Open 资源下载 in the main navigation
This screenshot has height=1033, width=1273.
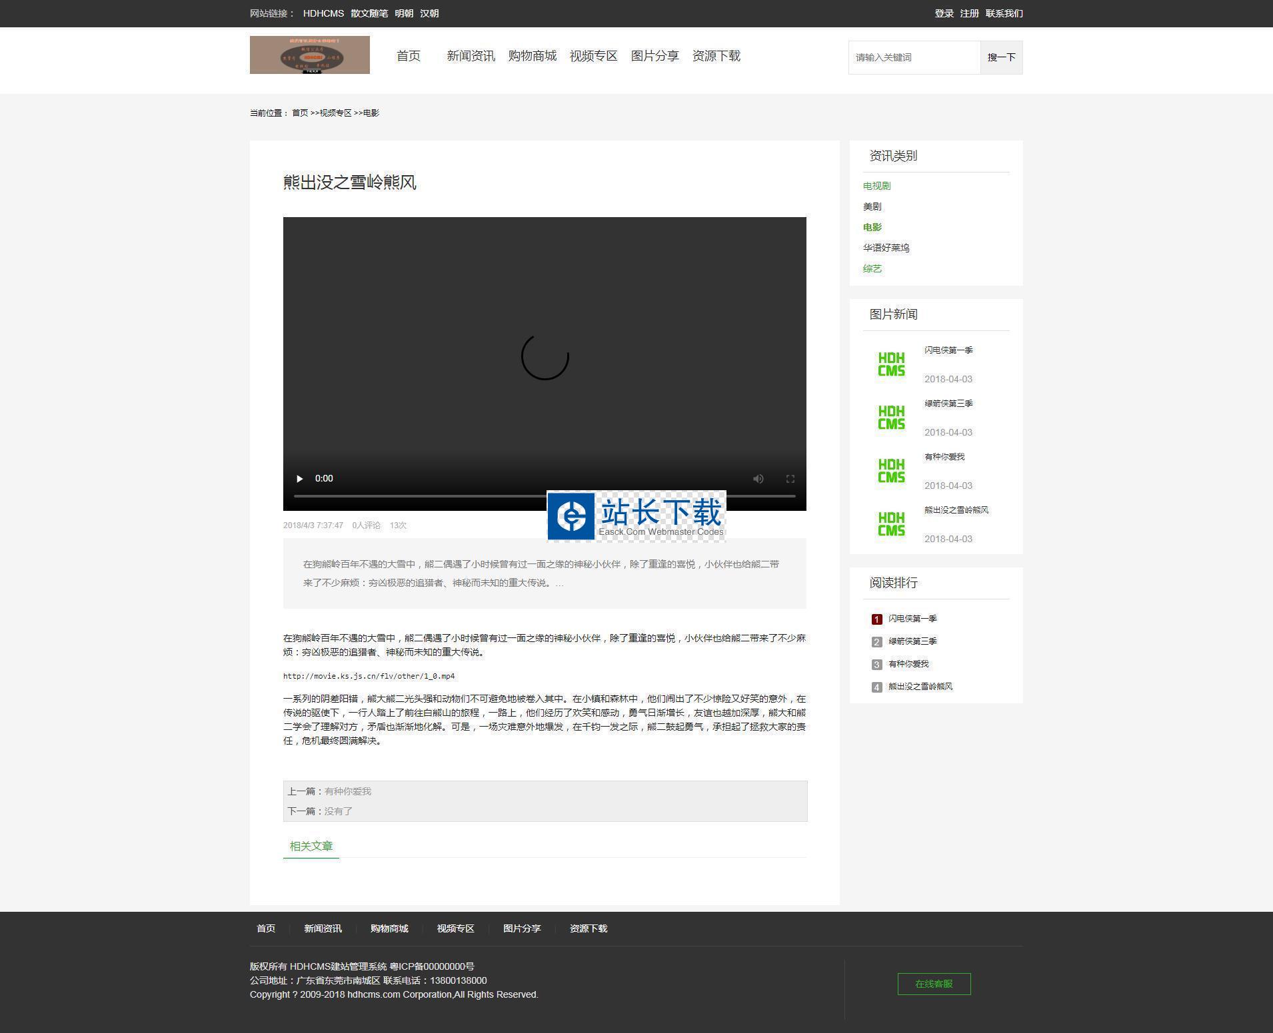click(716, 56)
